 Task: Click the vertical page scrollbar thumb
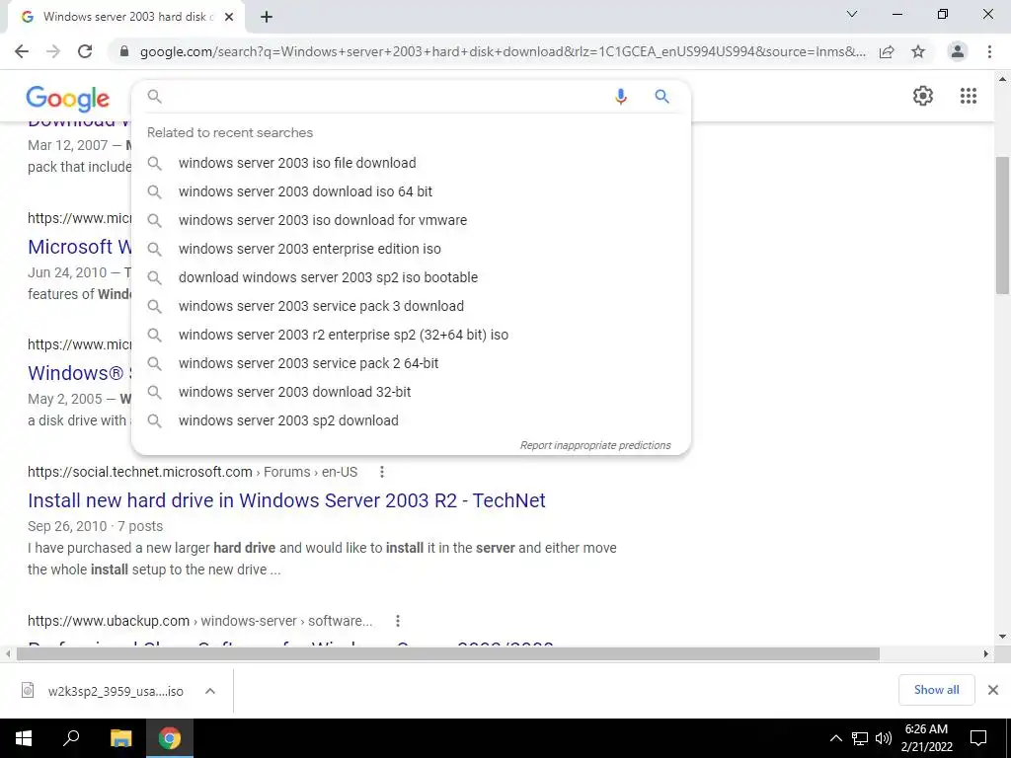coord(1002,225)
